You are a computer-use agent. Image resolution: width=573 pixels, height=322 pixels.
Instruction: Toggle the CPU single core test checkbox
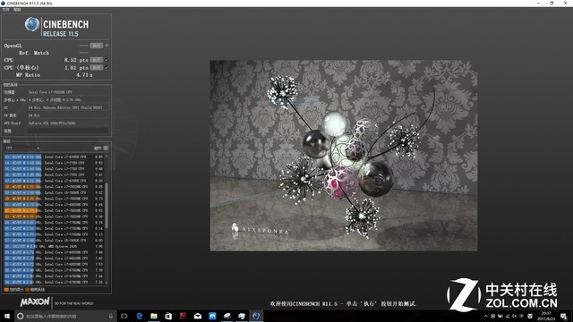[107, 68]
